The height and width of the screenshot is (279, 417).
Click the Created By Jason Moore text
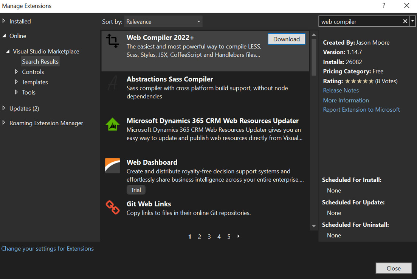point(356,43)
